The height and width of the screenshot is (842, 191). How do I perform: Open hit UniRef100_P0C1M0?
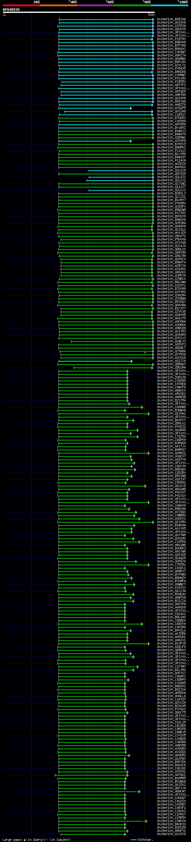tap(171, 79)
